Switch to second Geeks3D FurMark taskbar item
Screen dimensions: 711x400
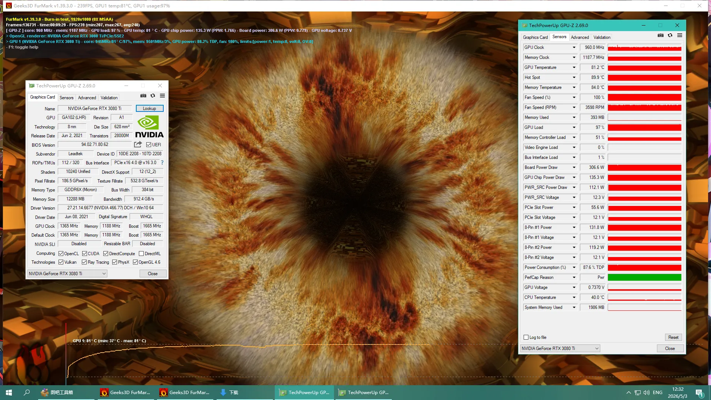pyautogui.click(x=185, y=393)
